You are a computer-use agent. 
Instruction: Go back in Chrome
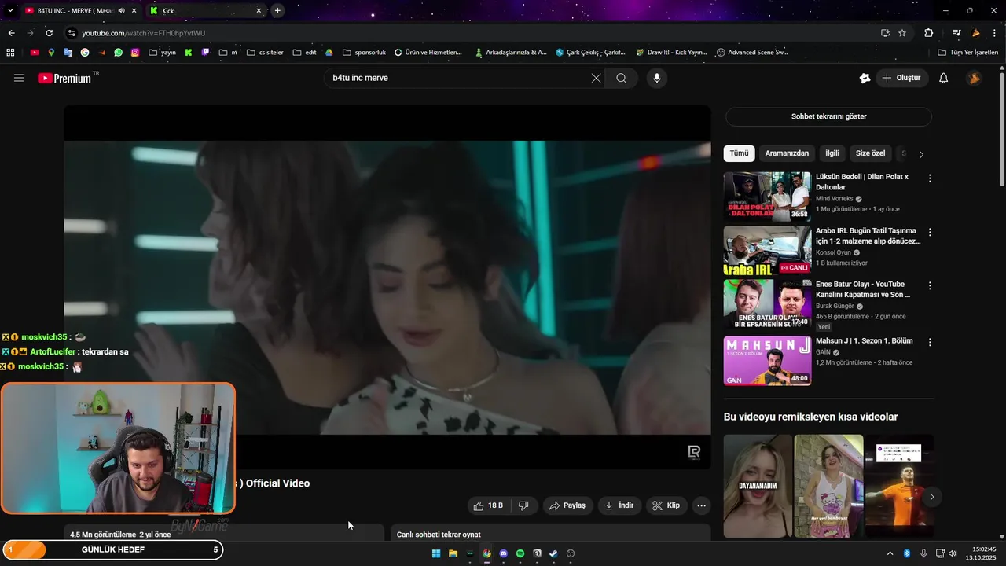(11, 33)
